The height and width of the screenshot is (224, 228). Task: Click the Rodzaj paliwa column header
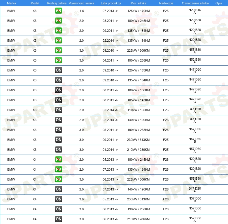point(57,3)
